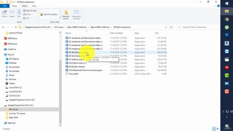Open Desktop in navigation pane
Screen dimensions: 233x131
[12, 63]
